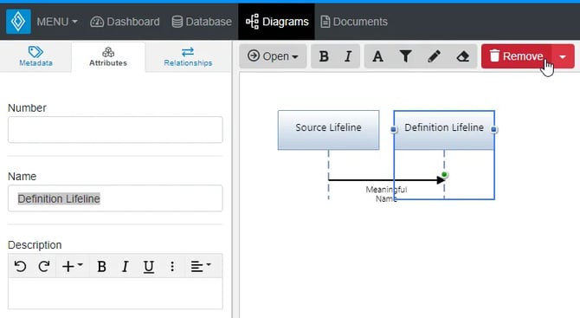
Task: Open the text alignment dropdown
Action: tap(201, 266)
